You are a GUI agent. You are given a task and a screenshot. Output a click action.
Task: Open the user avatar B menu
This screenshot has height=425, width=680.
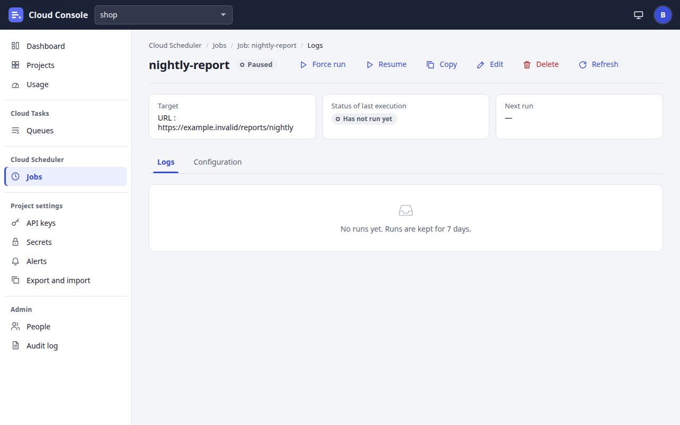tap(663, 15)
